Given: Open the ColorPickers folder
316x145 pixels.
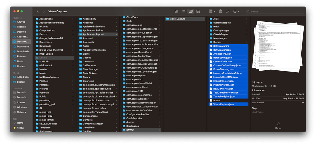Looking at the screenshot, I should 98,73.
